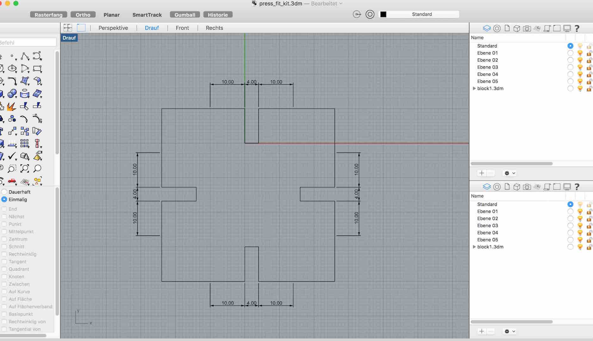Open Layers icon in lower panel
The width and height of the screenshot is (593, 341).
pyautogui.click(x=487, y=187)
